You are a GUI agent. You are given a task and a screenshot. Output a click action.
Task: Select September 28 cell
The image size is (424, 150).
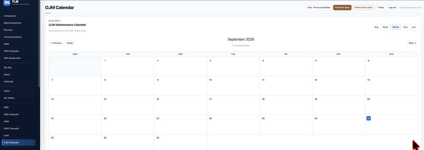(x=75, y=142)
